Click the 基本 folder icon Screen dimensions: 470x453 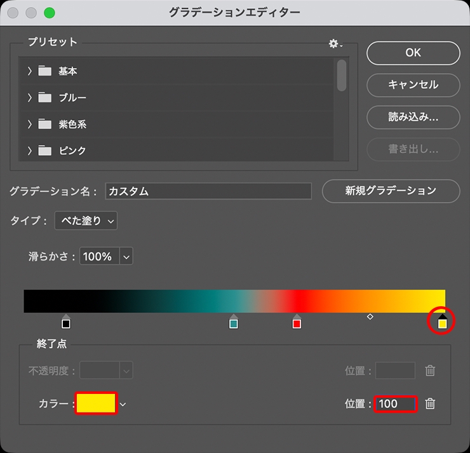(44, 71)
